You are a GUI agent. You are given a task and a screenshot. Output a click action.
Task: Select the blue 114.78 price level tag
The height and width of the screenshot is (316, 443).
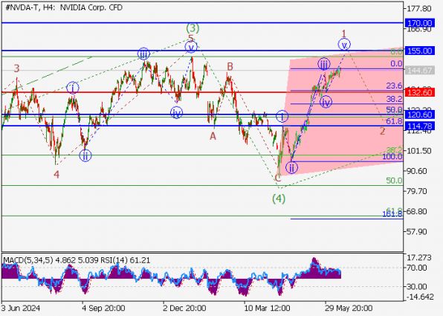point(419,126)
